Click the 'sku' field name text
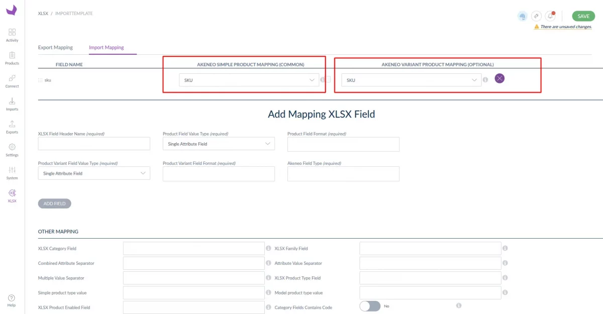The image size is (603, 314). click(x=48, y=80)
